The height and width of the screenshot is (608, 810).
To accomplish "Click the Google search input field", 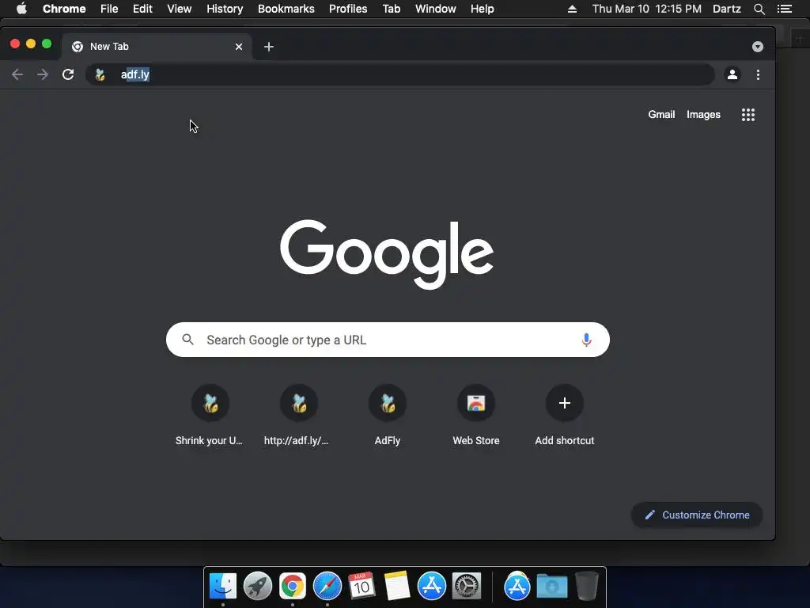I will 388,340.
